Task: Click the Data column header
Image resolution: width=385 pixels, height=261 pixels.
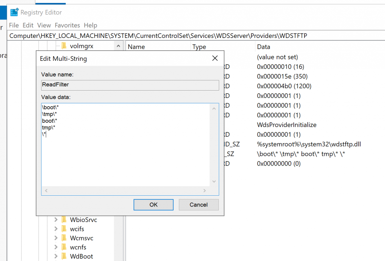Action: (264, 47)
